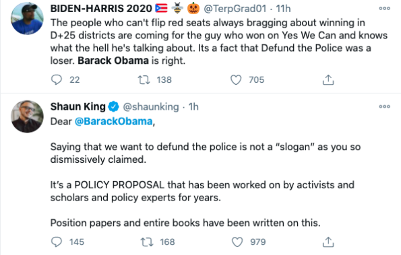Click Shaun King's profile avatar
The height and width of the screenshot is (255, 401).
pyautogui.click(x=27, y=116)
